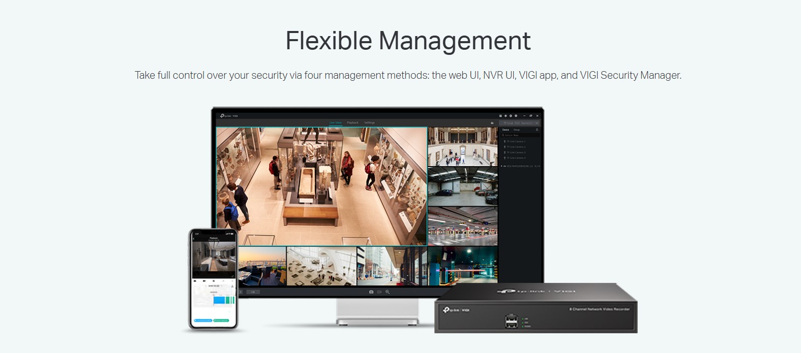This screenshot has width=801, height=353.
Task: Click the tp-link VIGI logo in the title bar
Action: pyautogui.click(x=228, y=116)
